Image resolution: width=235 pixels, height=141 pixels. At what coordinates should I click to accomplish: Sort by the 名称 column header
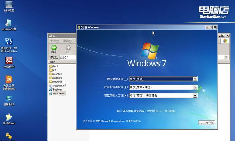[x=62, y=62]
